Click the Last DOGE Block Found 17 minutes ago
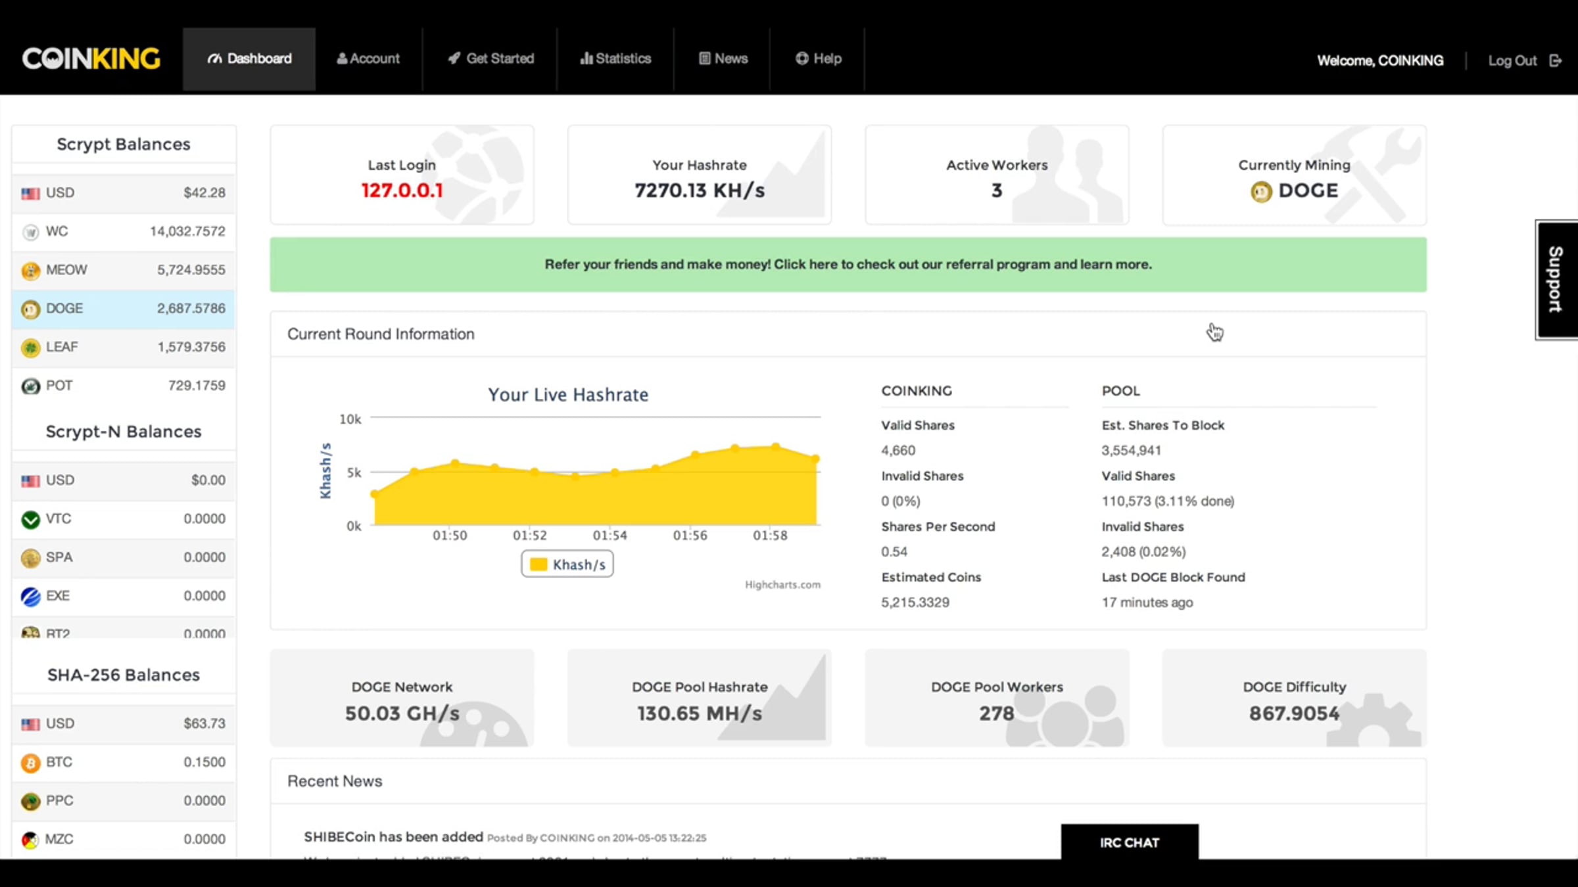1578x887 pixels. 1147,603
